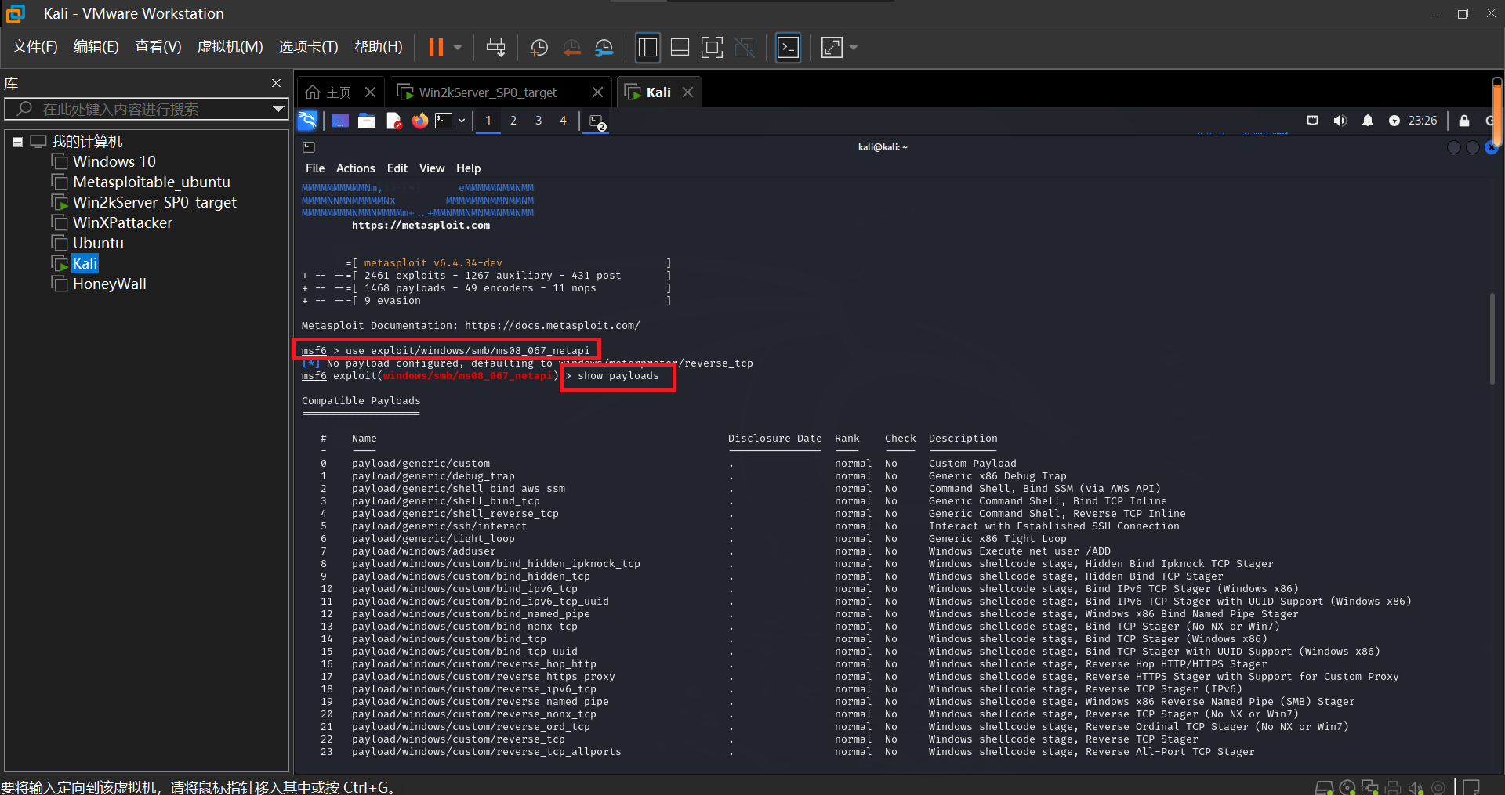The height and width of the screenshot is (795, 1505).
Task: Take a snapshot of the VM
Action: point(539,48)
